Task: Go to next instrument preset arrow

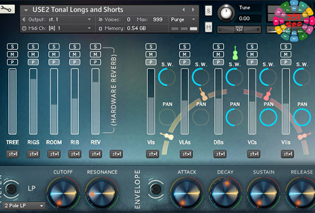Action: [193, 9]
